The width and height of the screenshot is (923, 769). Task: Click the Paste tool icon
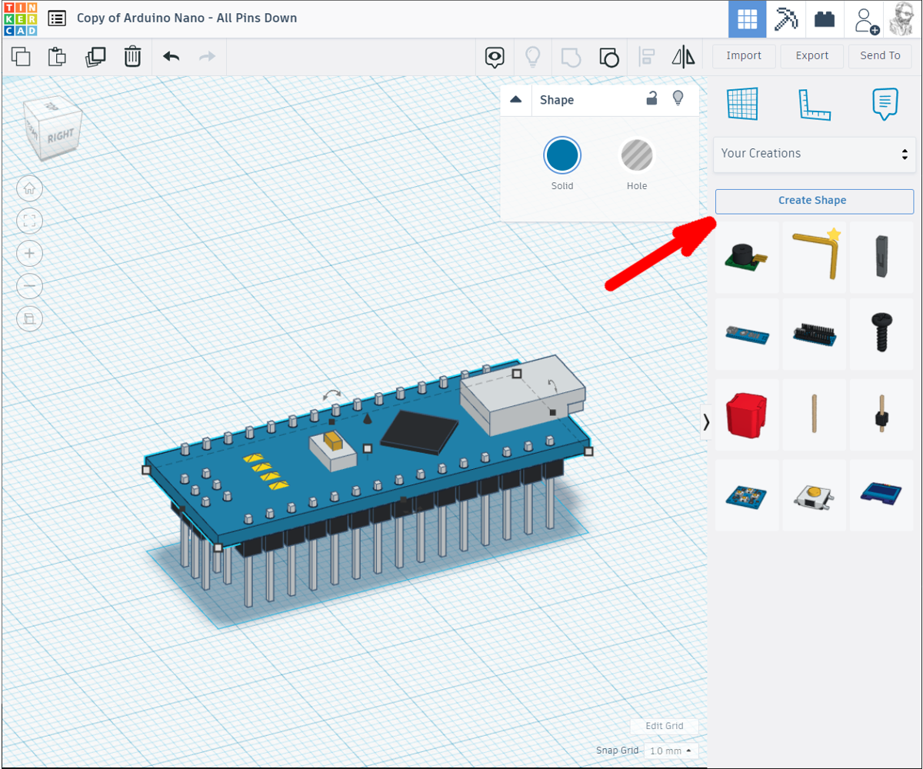(58, 56)
